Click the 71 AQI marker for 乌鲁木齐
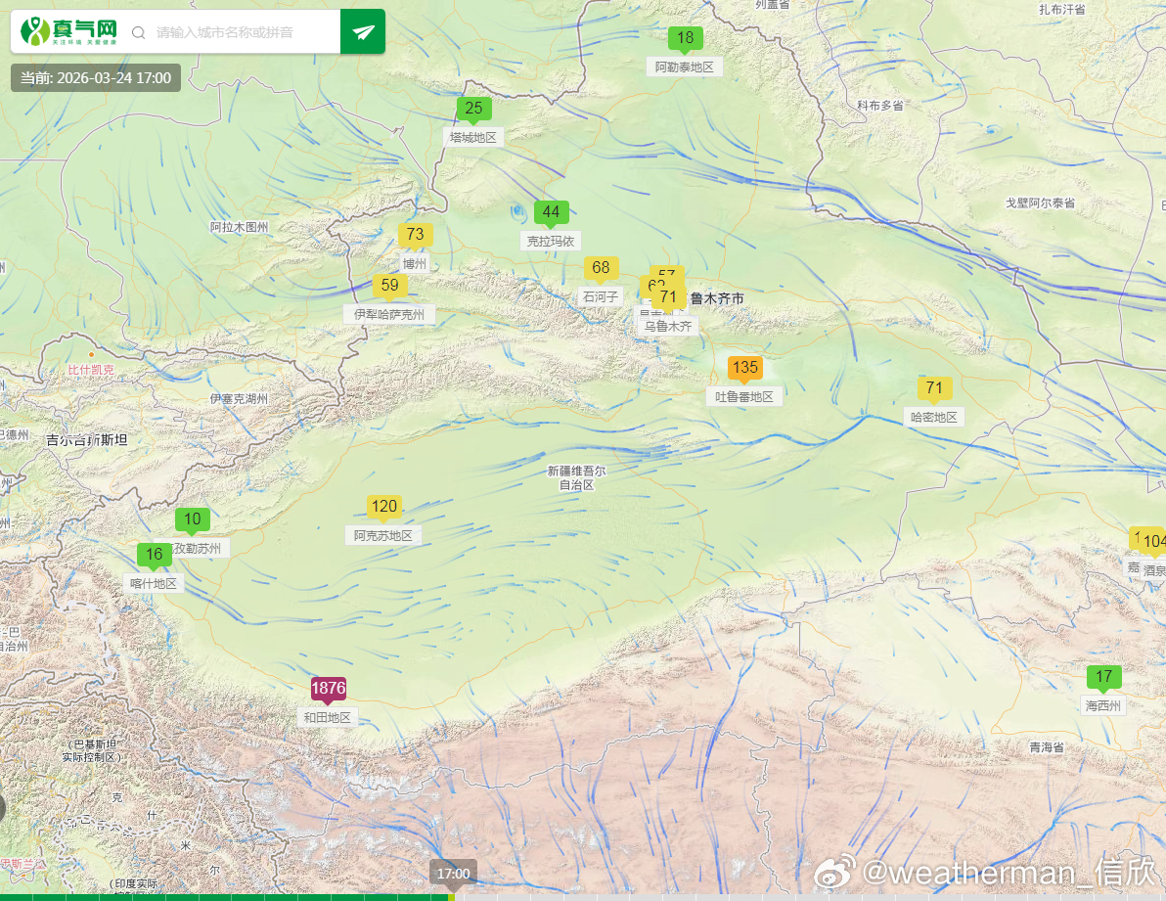The image size is (1166, 901). point(668,297)
